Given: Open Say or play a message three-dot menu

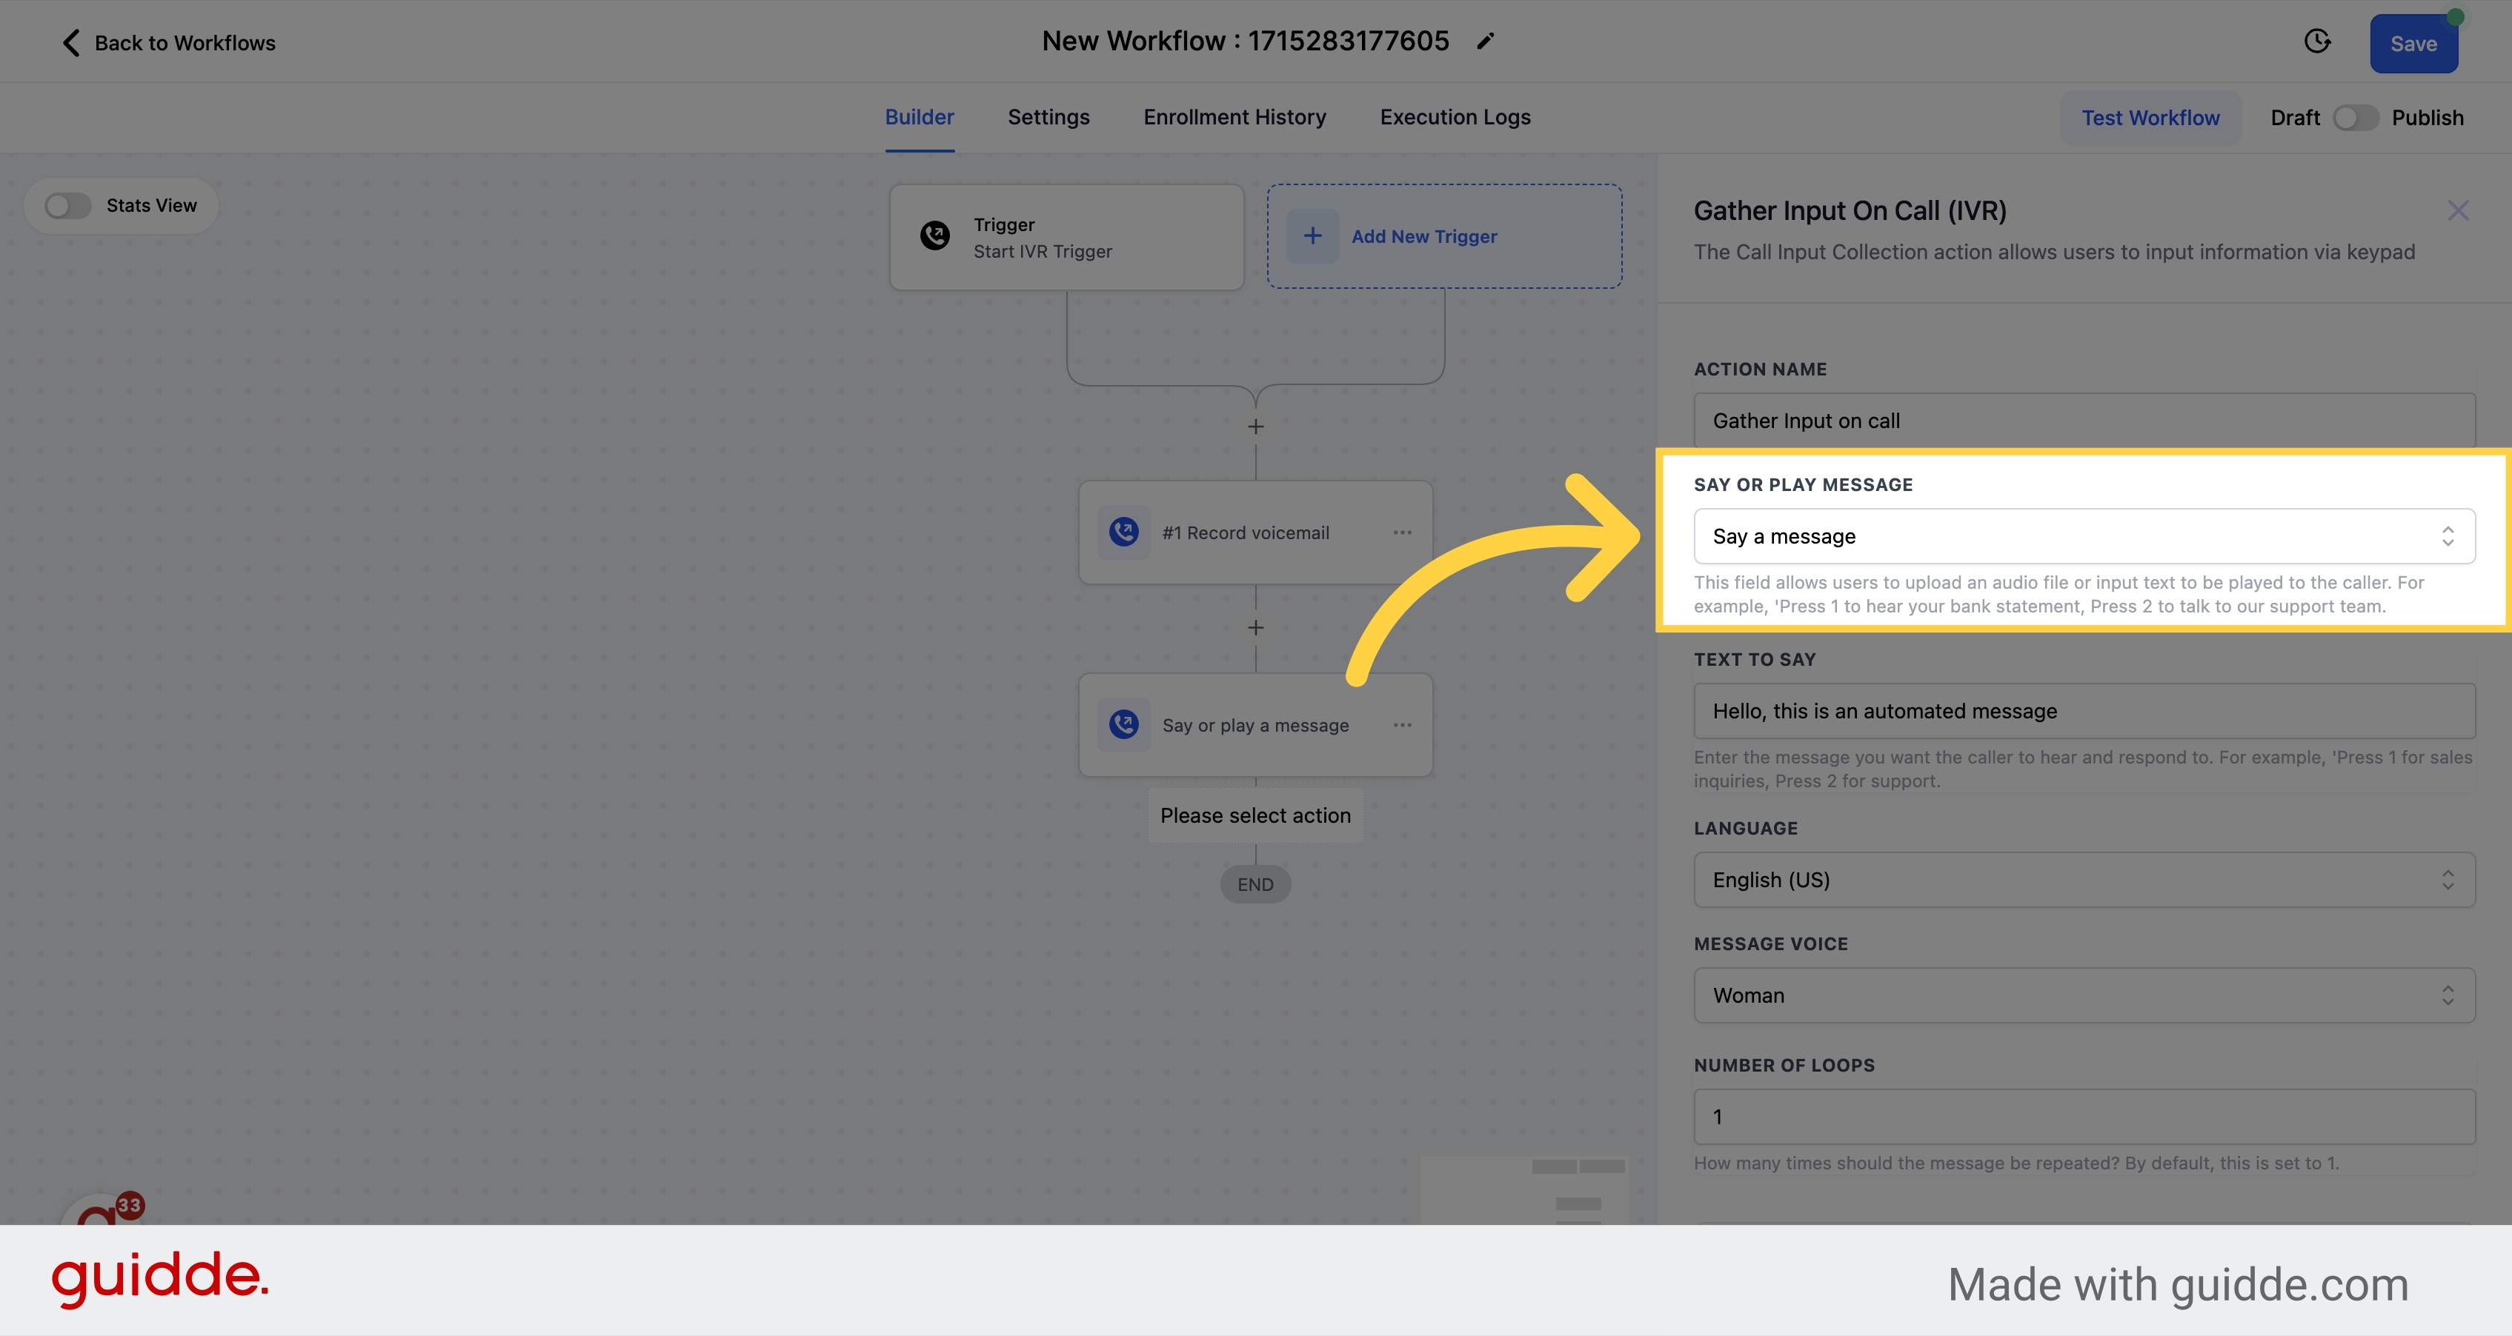Looking at the screenshot, I should click(x=1402, y=724).
